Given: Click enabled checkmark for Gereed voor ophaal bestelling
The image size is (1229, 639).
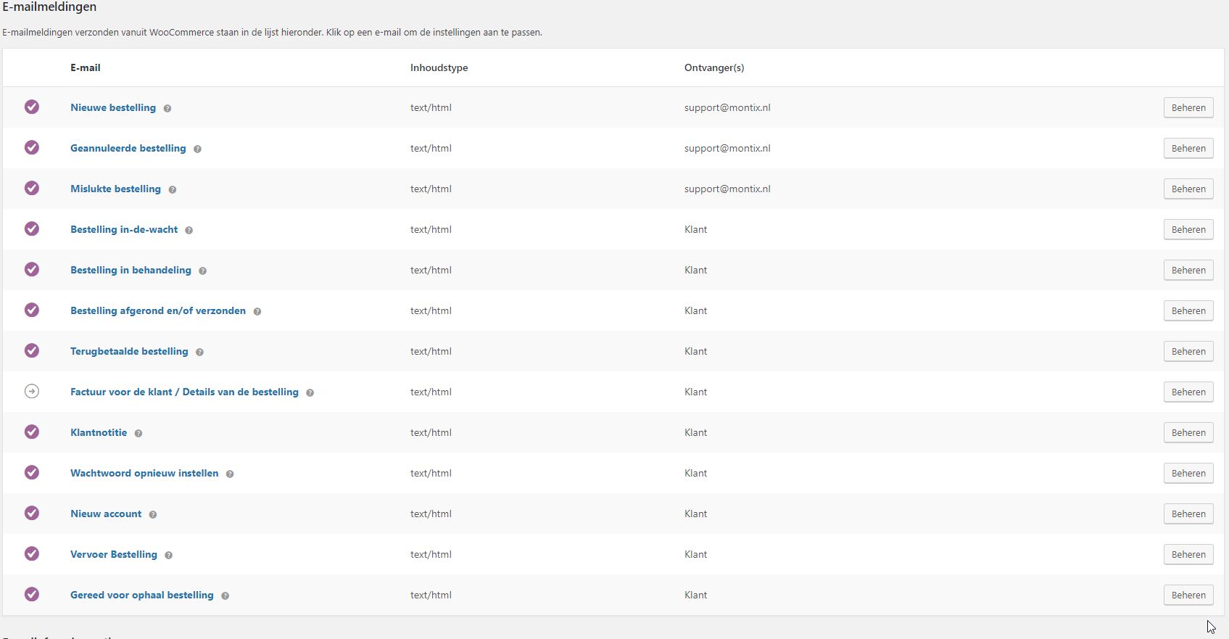Looking at the screenshot, I should tap(32, 595).
